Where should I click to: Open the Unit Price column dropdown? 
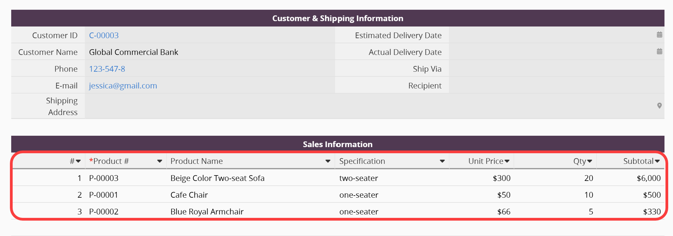507,161
